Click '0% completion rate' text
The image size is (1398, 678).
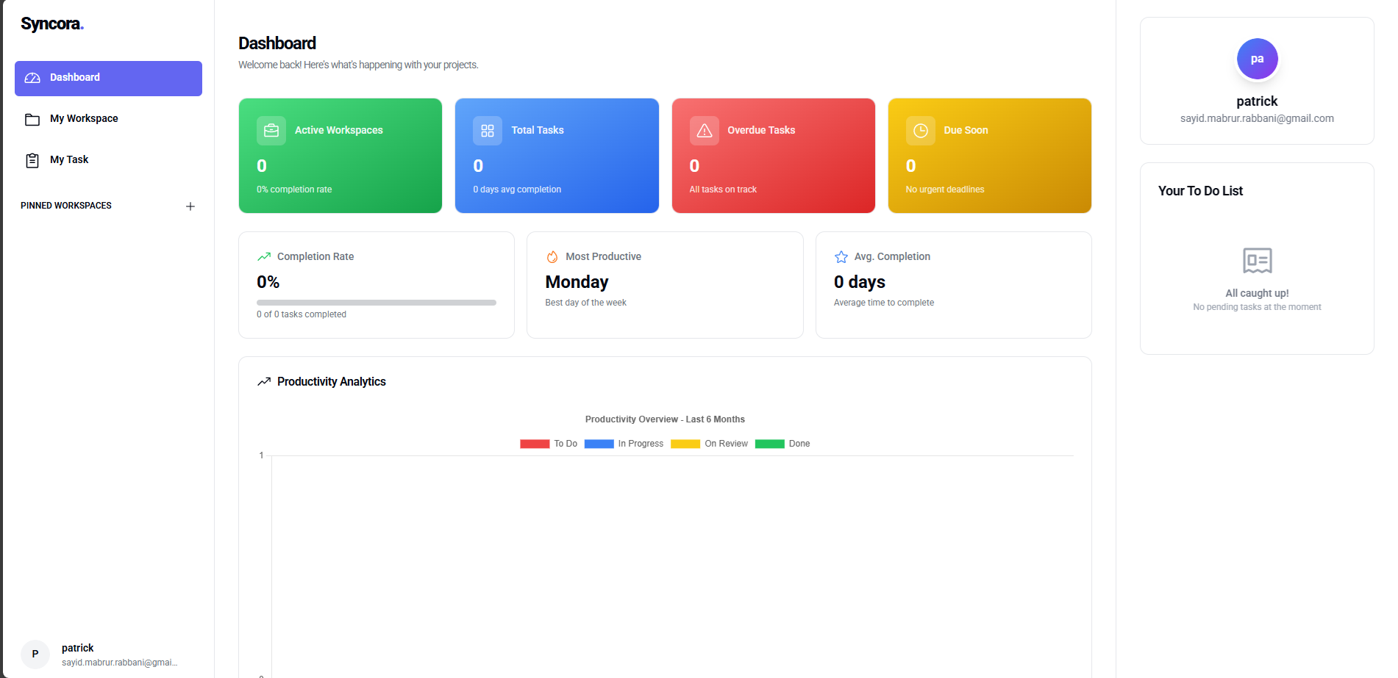294,190
